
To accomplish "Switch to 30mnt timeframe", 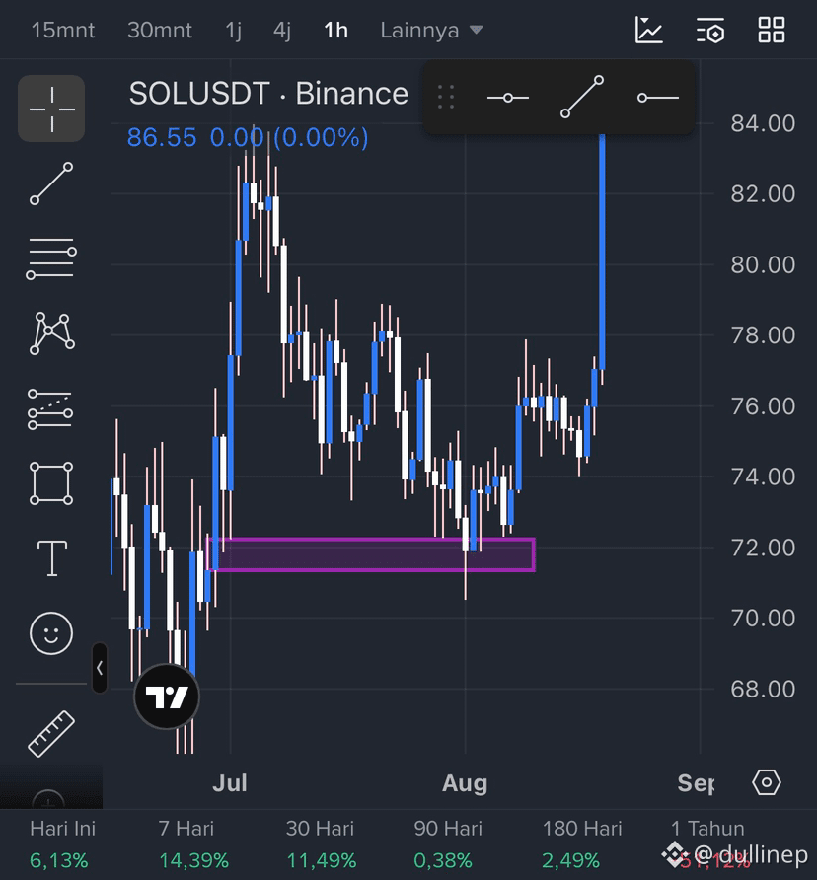I will coord(160,30).
